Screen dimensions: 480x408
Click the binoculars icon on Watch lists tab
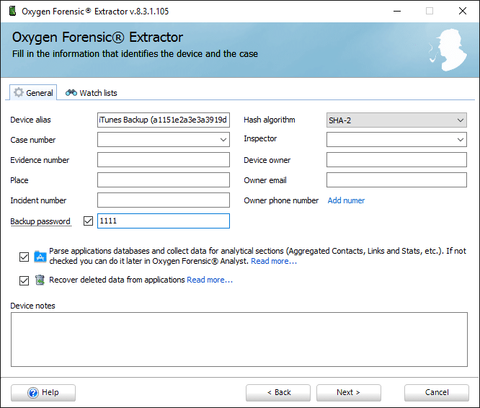[x=71, y=92]
